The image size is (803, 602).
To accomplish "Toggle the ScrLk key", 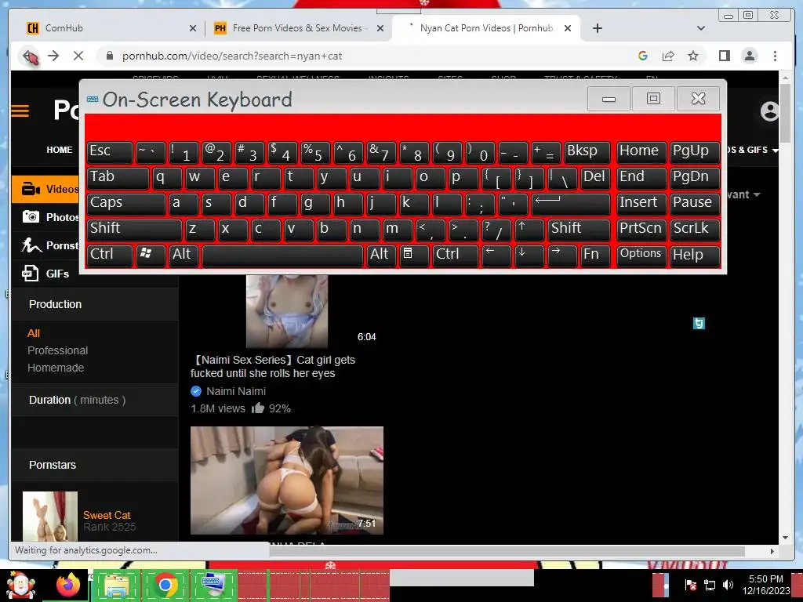I will point(695,229).
